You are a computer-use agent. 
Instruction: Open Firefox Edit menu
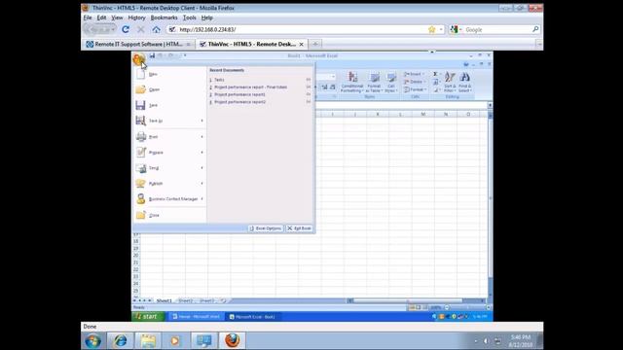click(x=101, y=17)
